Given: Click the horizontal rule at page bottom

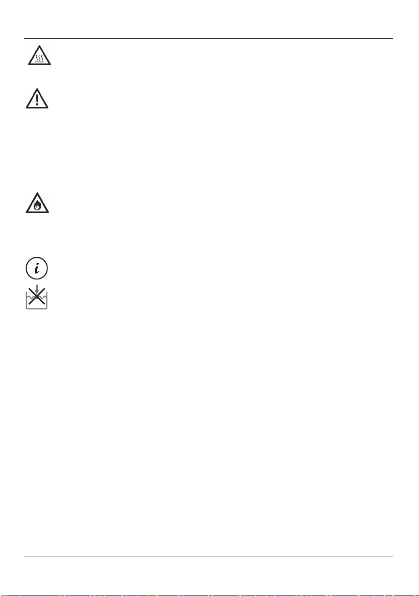Looking at the screenshot, I should point(208,557).
